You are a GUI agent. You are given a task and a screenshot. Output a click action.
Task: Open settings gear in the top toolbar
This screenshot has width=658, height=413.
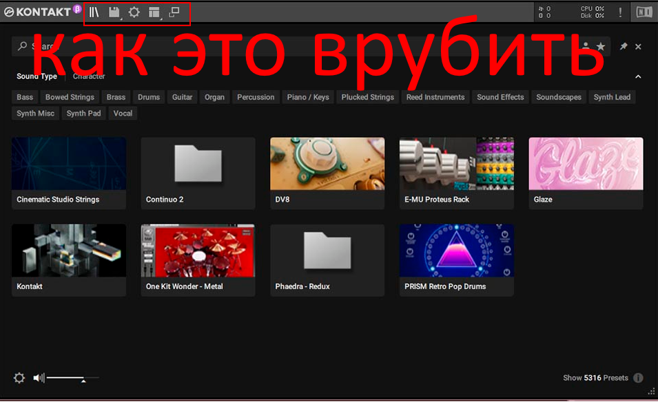(x=134, y=12)
